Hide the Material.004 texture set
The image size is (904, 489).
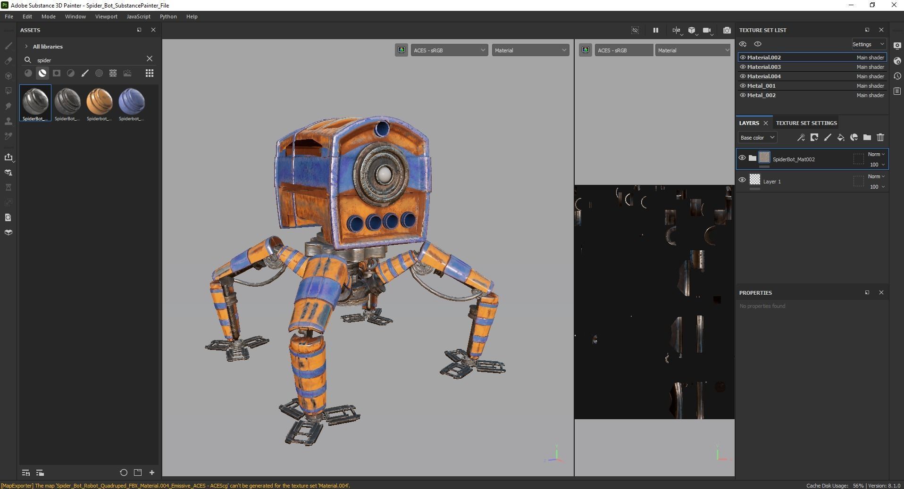coord(743,76)
